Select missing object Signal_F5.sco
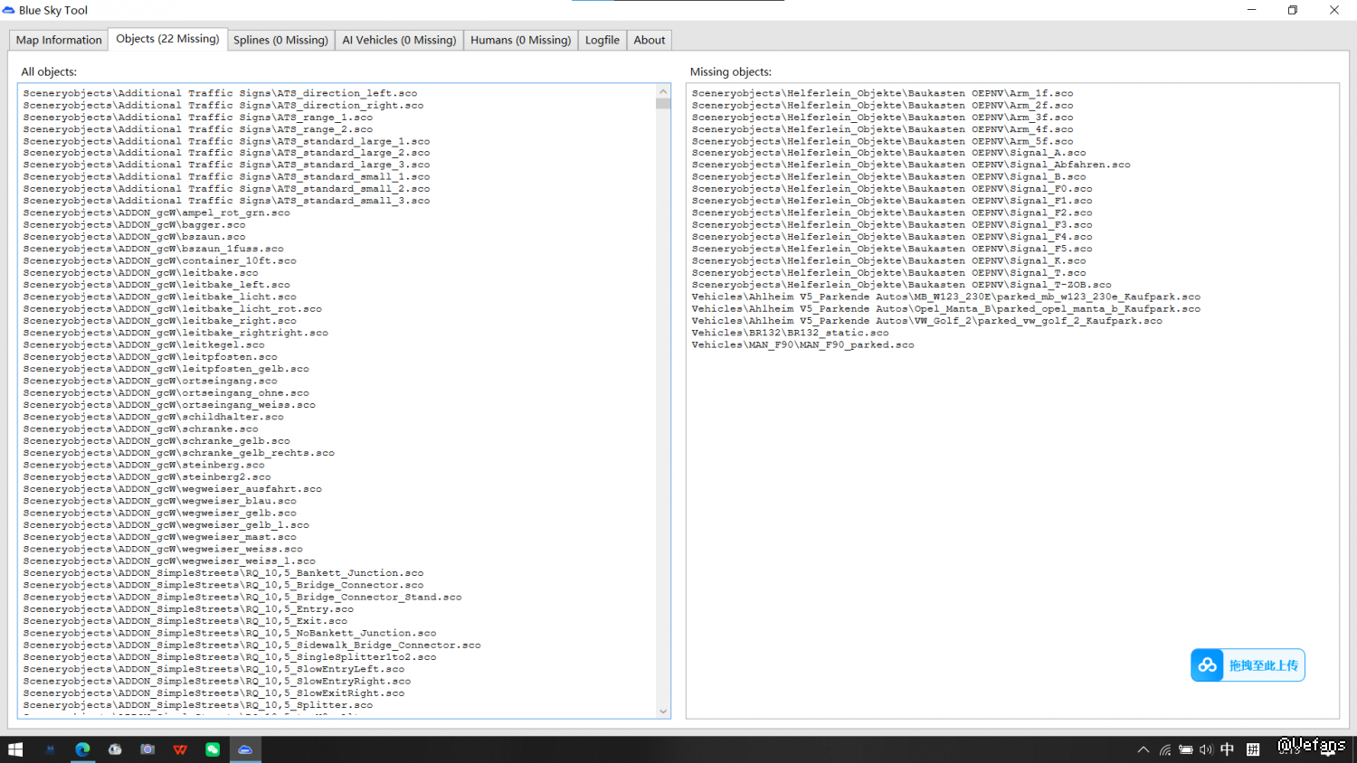The image size is (1357, 763). click(x=892, y=249)
